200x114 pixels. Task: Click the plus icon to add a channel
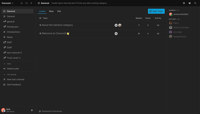[x=31, y=3]
